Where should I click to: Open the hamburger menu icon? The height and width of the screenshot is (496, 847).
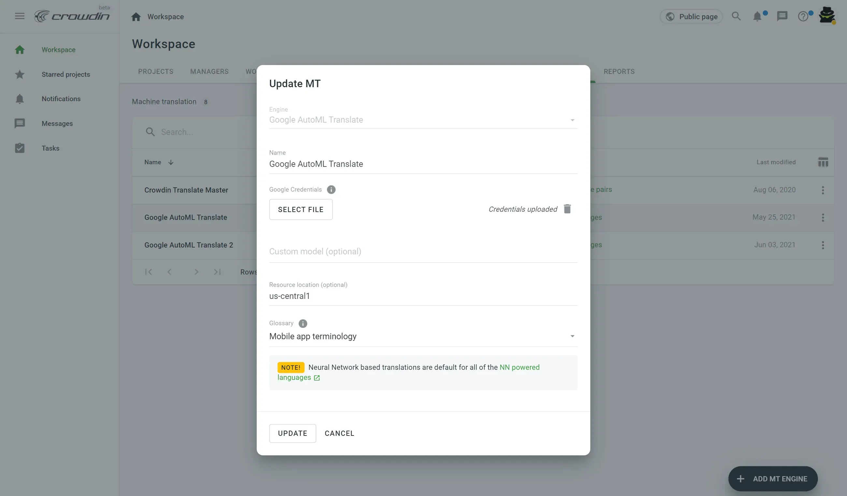[x=20, y=16]
